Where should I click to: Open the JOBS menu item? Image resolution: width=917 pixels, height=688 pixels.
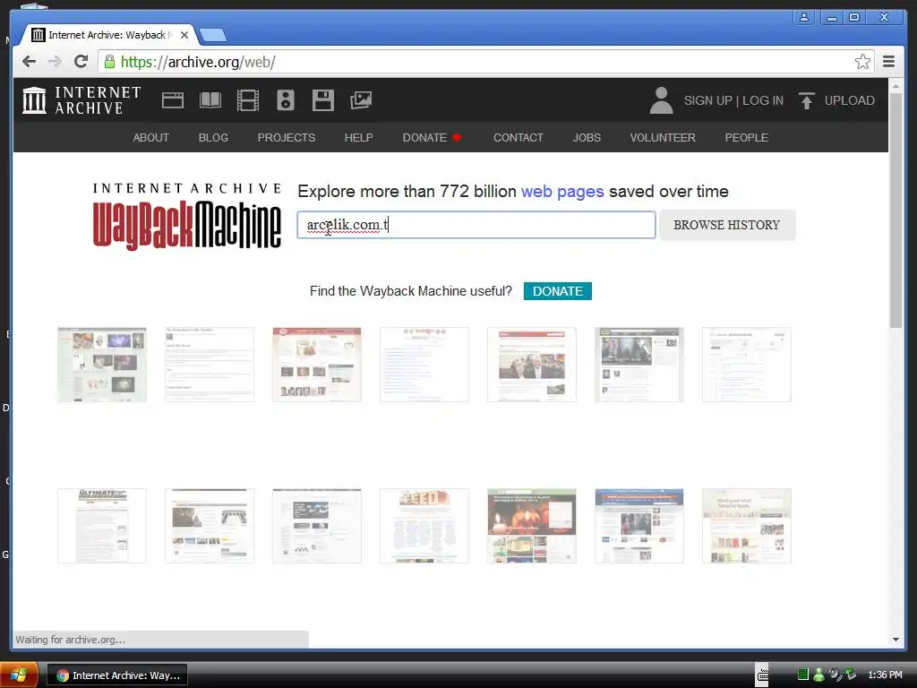587,137
